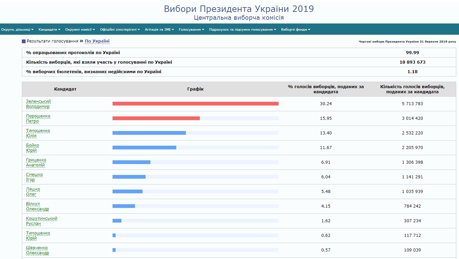Click the 109 039 vote count
The height and width of the screenshot is (259, 459).
pos(412,250)
